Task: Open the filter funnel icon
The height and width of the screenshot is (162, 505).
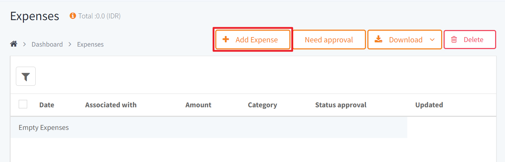Action: (x=26, y=76)
